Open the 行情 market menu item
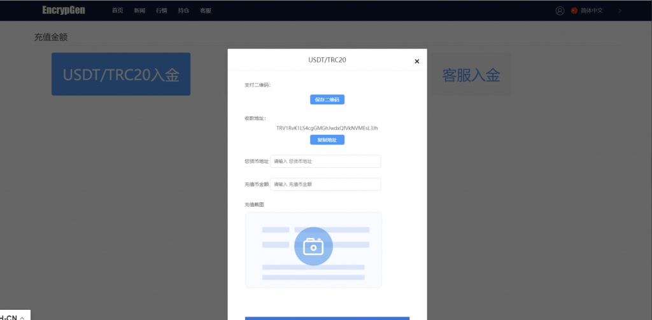Image resolution: width=652 pixels, height=320 pixels. [x=161, y=11]
